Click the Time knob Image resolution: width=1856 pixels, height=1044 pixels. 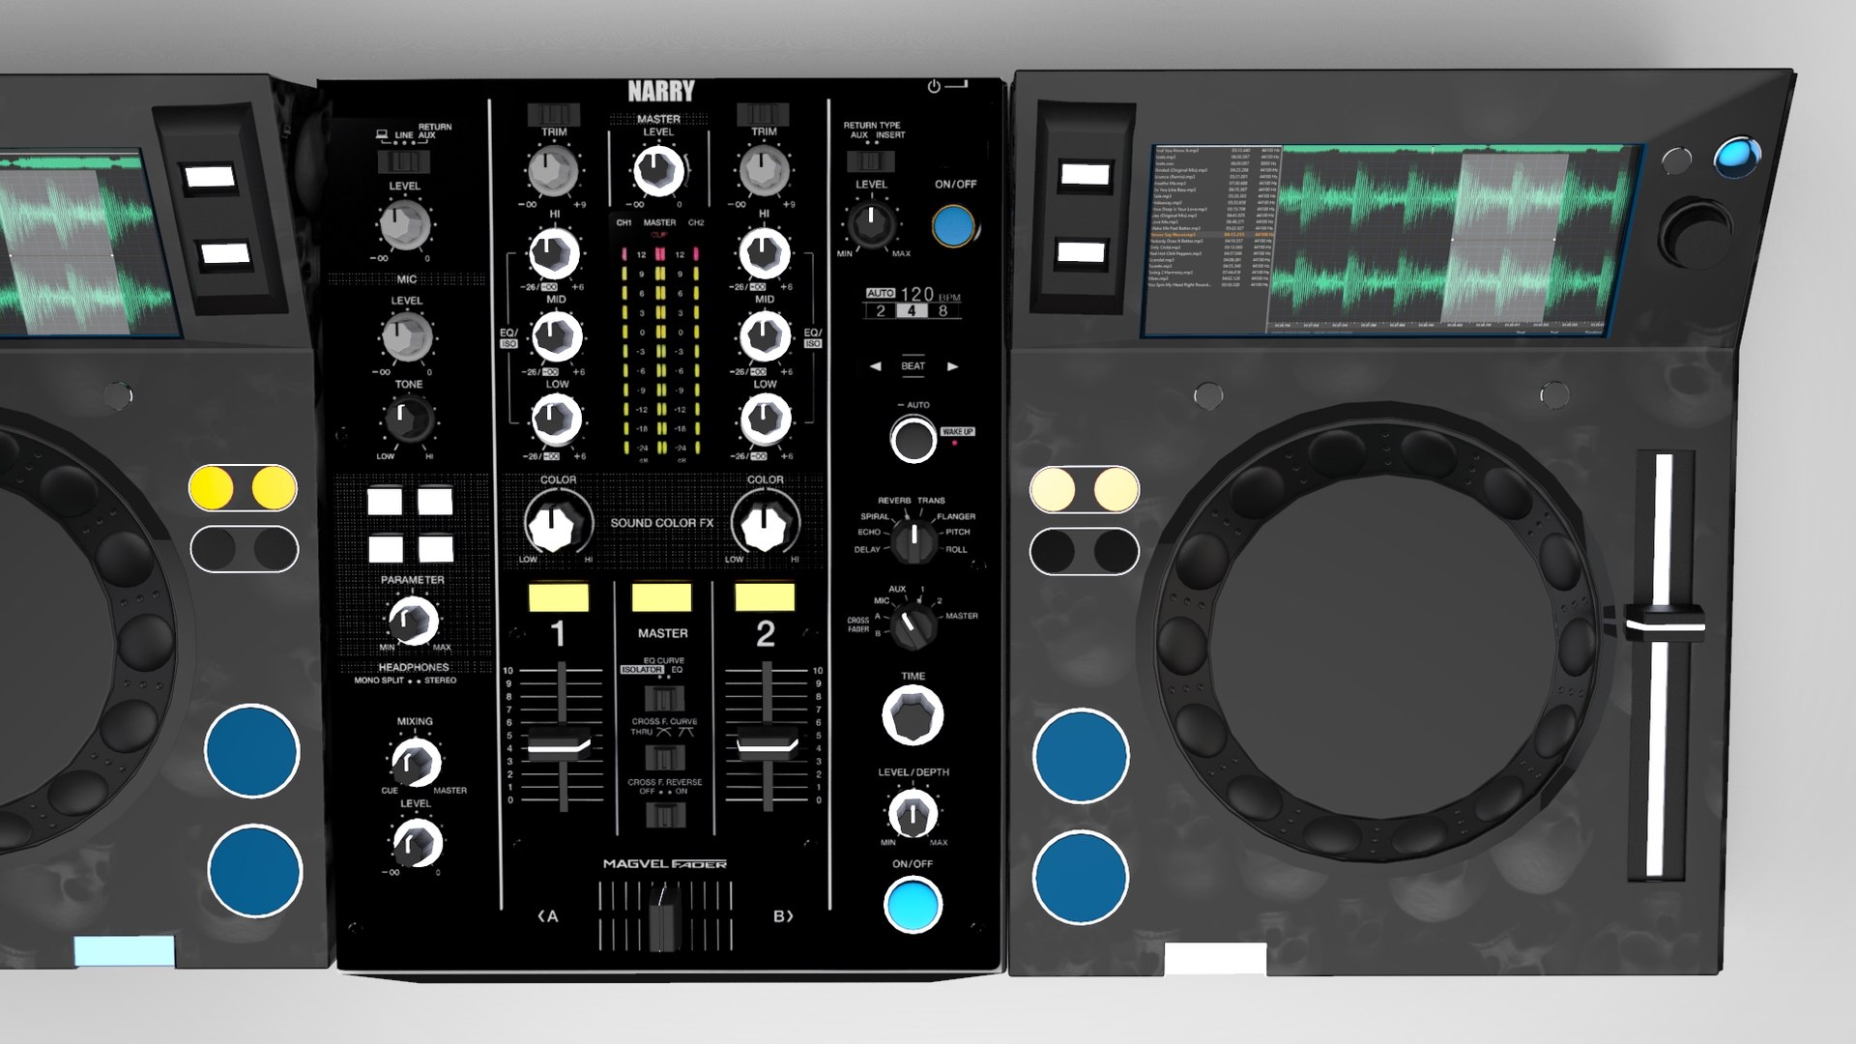coord(913,716)
